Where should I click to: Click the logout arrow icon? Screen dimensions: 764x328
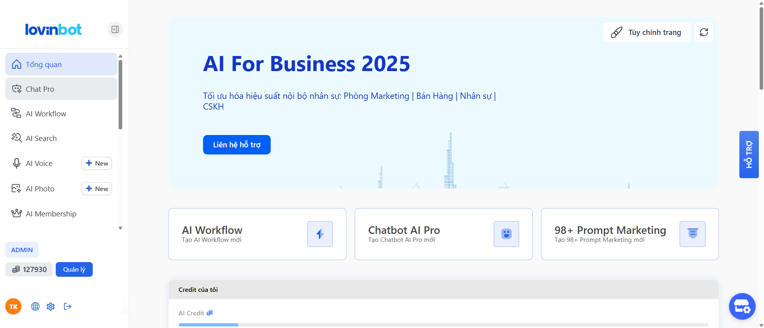point(68,307)
